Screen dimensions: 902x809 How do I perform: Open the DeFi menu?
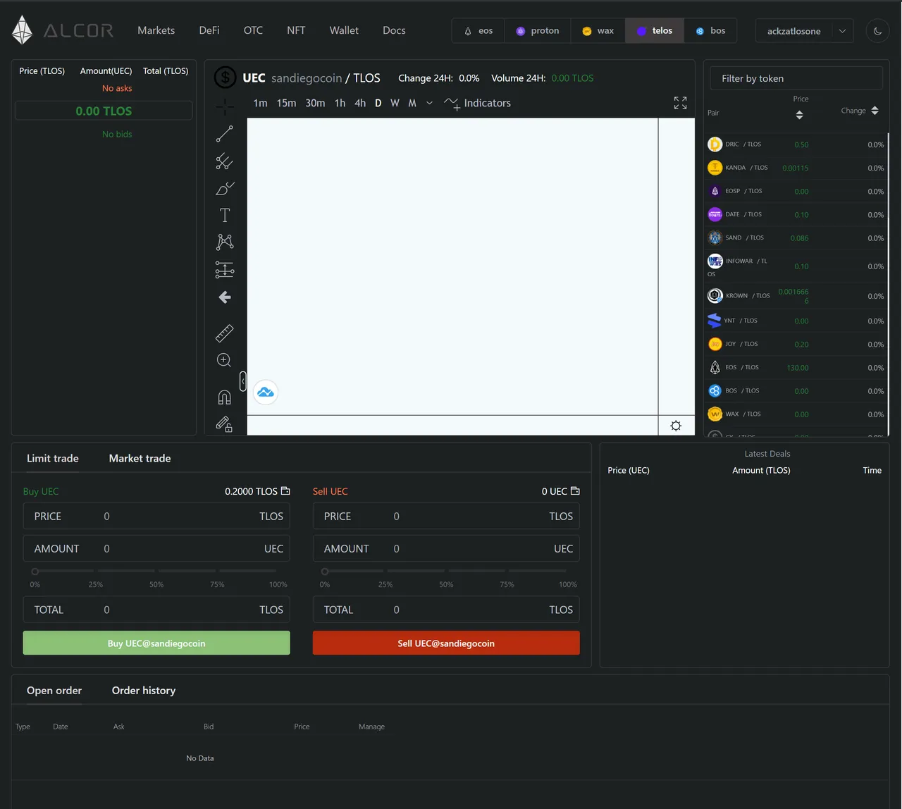(x=209, y=30)
